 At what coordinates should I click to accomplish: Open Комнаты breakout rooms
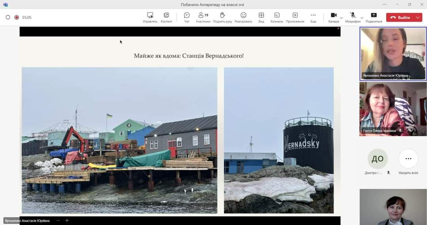tap(277, 17)
